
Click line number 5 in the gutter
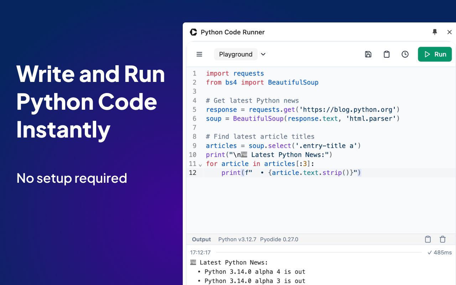[x=195, y=109]
